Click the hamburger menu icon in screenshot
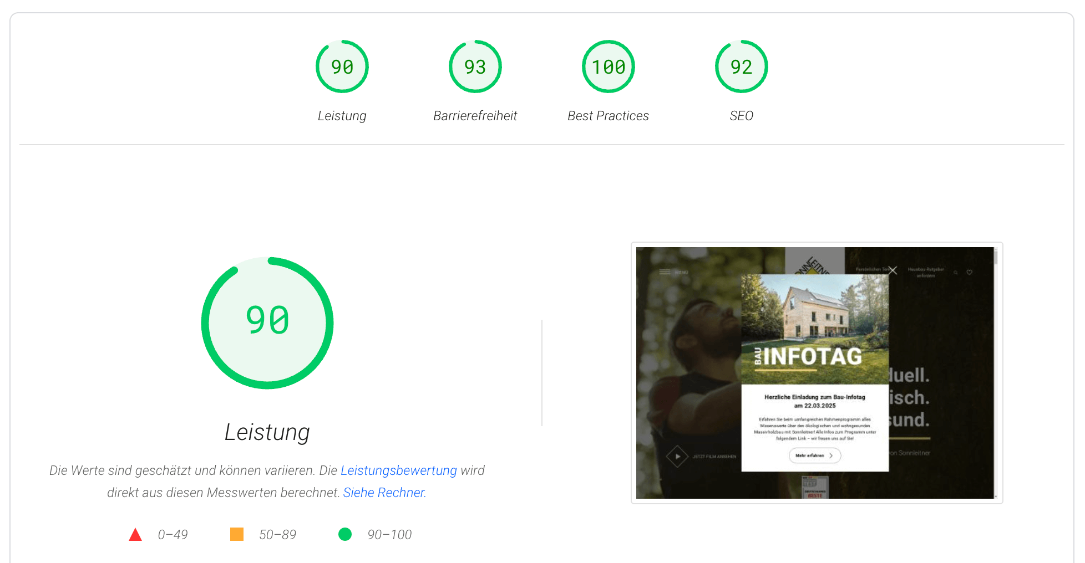Screen dimensions: 1085x563 (x=665, y=272)
